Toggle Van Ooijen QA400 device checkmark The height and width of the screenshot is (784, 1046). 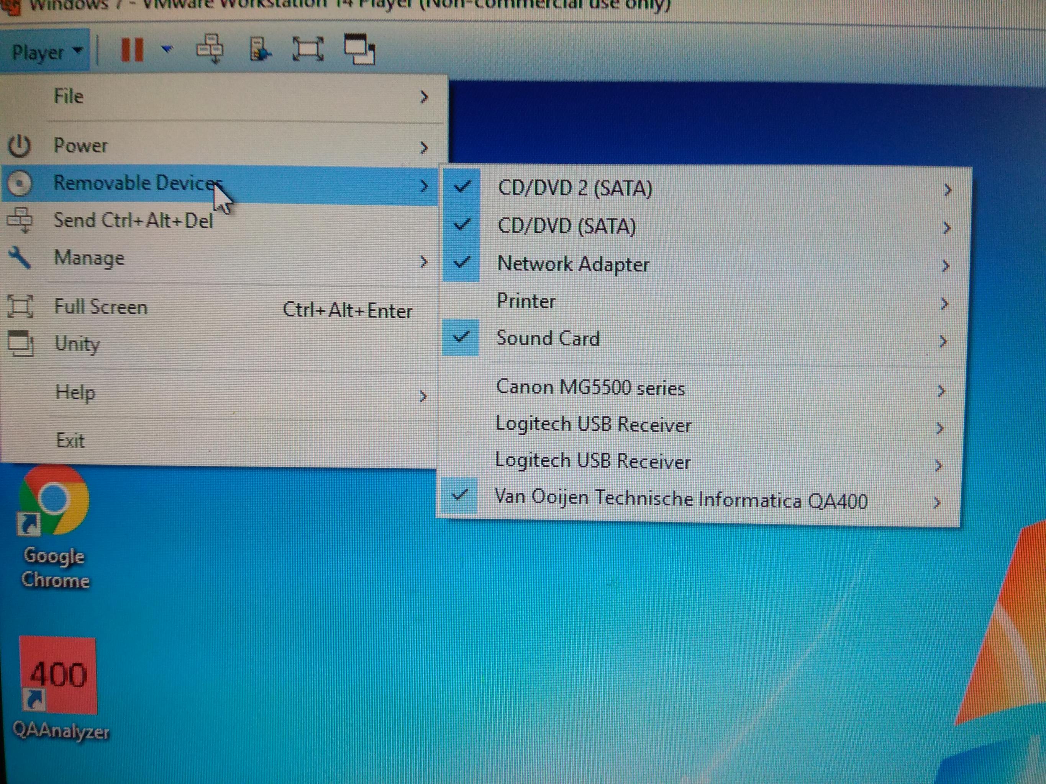[x=459, y=496]
